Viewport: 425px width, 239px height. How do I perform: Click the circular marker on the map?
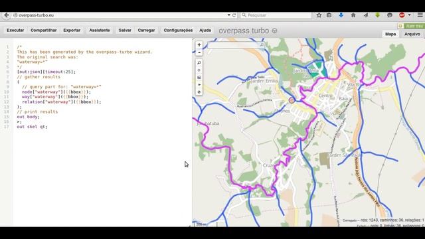292,100
